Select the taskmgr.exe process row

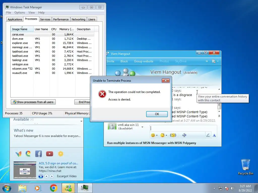click(x=52, y=60)
